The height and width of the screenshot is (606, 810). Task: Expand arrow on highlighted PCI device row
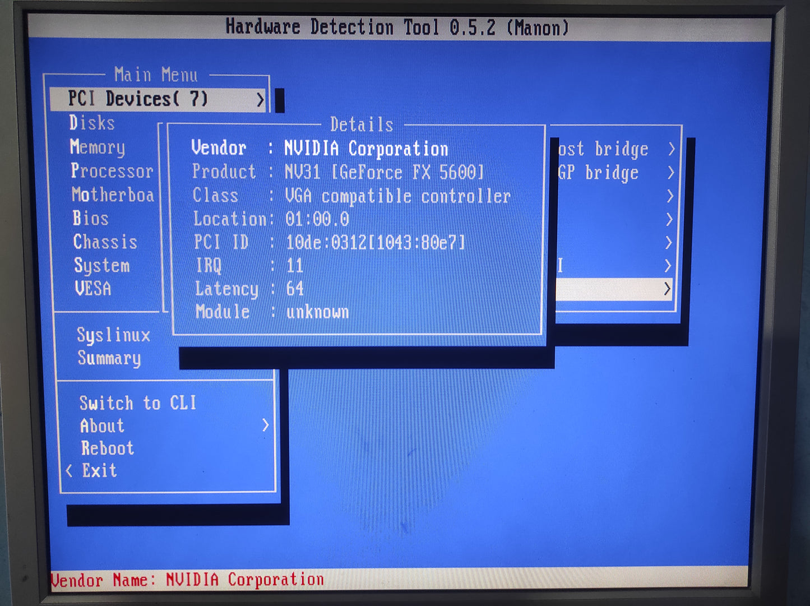pyautogui.click(x=667, y=289)
